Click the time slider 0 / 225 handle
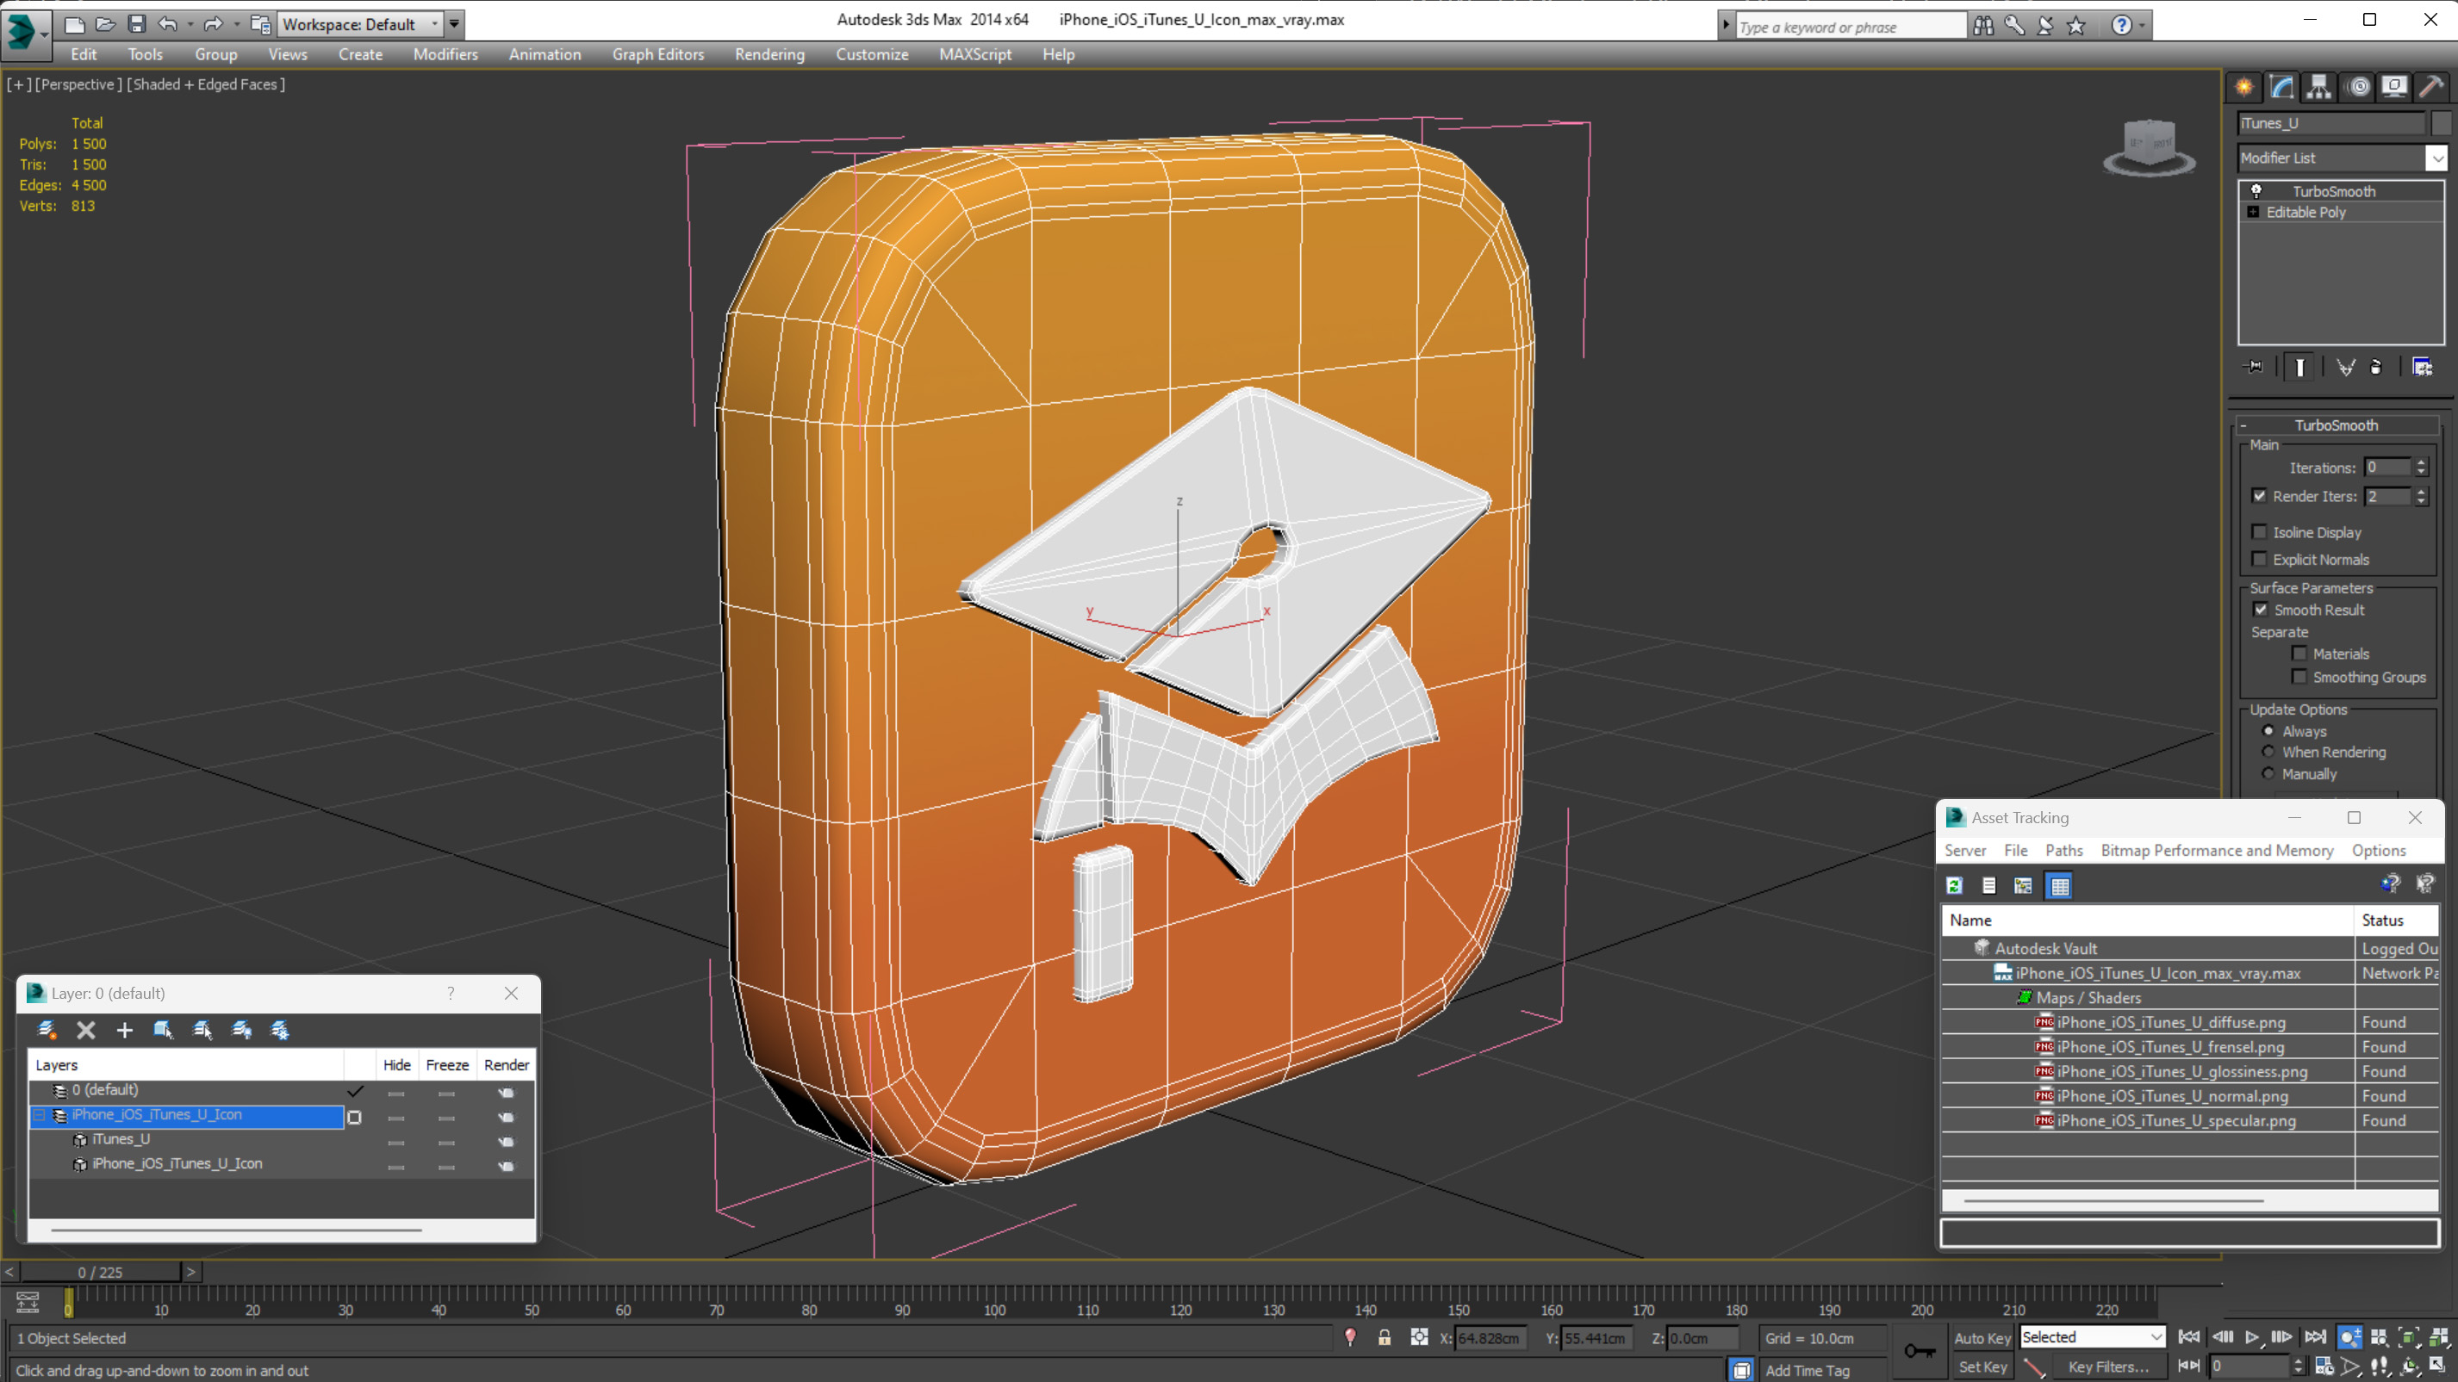The width and height of the screenshot is (2458, 1382). 100,1273
